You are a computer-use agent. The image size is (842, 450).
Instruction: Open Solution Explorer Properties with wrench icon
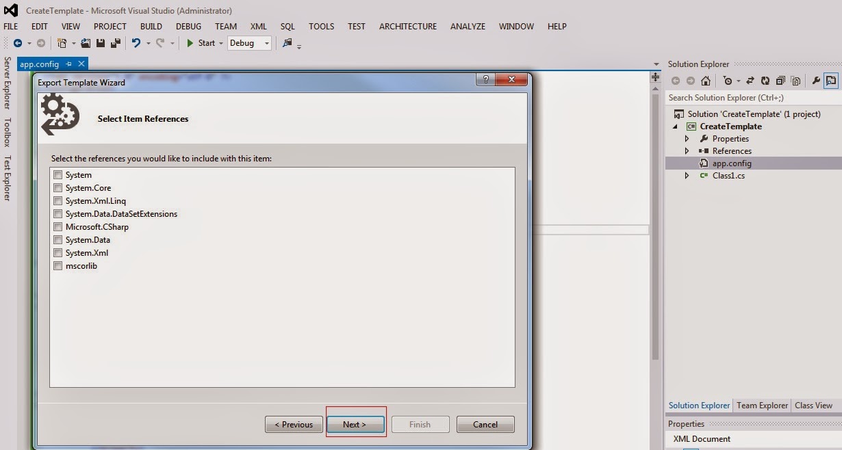tap(816, 80)
